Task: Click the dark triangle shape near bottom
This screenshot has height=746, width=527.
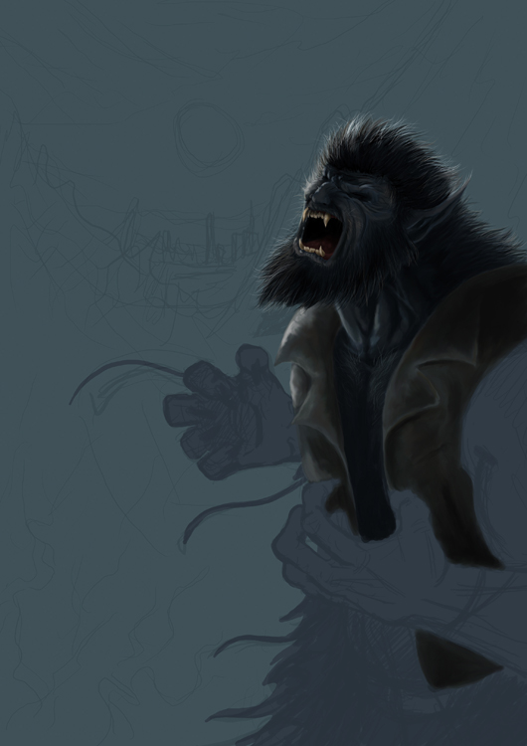Action: 455,659
